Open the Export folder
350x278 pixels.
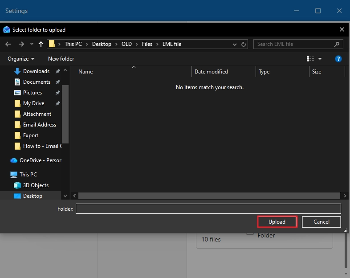point(31,135)
